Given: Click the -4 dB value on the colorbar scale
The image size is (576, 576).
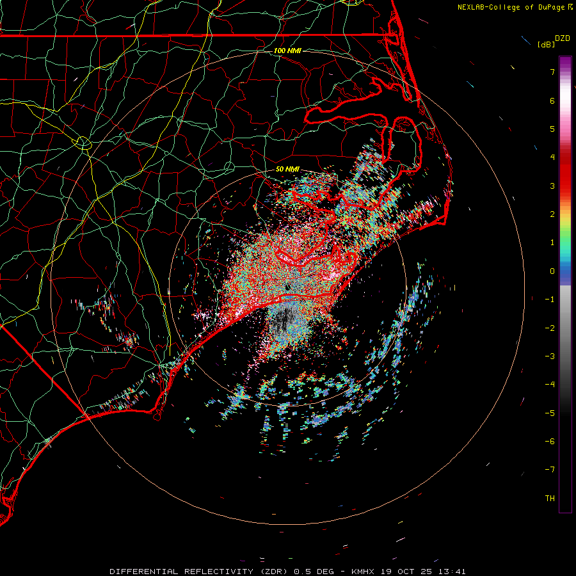Looking at the screenshot, I should point(550,385).
